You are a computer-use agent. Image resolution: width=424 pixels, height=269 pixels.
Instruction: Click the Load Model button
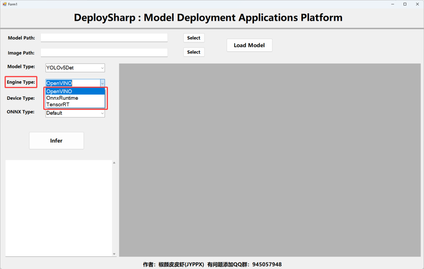249,45
